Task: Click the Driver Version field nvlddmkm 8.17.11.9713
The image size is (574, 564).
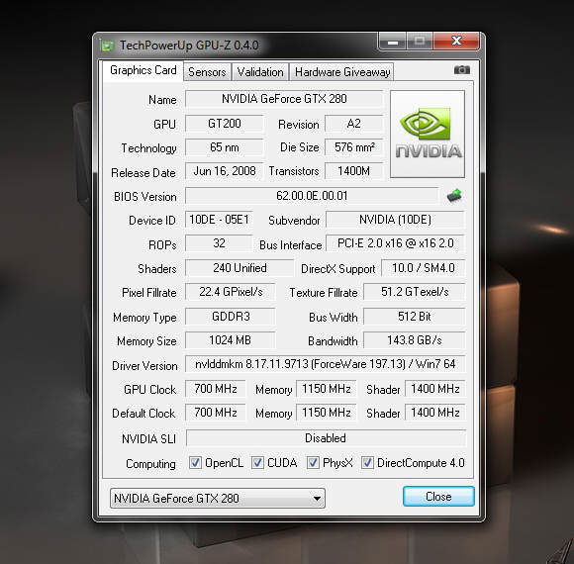Action: (325, 364)
